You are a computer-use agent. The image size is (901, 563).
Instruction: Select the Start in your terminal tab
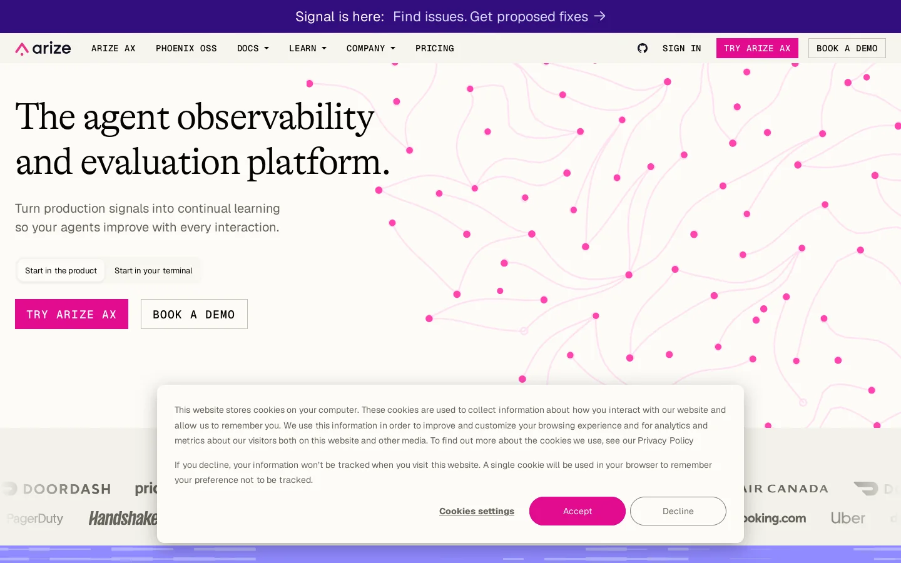[153, 271]
